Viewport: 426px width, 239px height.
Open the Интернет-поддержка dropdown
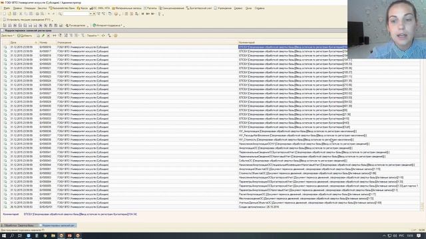coord(108,25)
